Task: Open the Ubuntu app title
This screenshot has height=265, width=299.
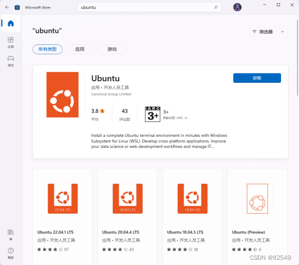Action: [105, 78]
